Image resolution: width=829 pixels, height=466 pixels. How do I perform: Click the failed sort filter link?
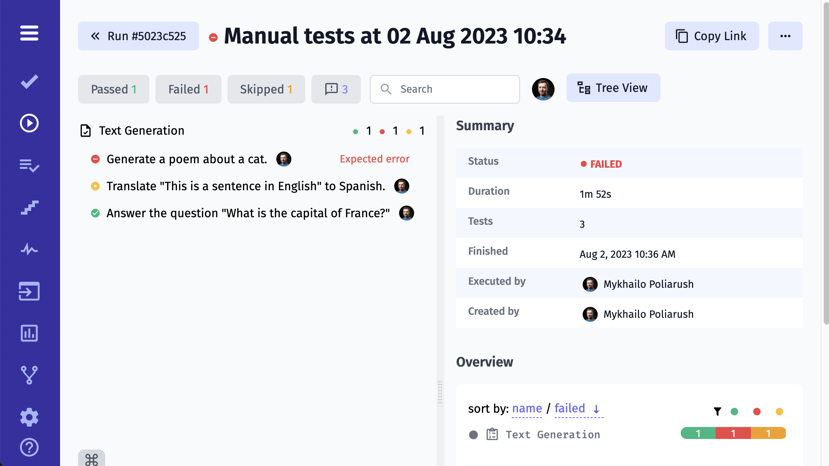(x=569, y=408)
